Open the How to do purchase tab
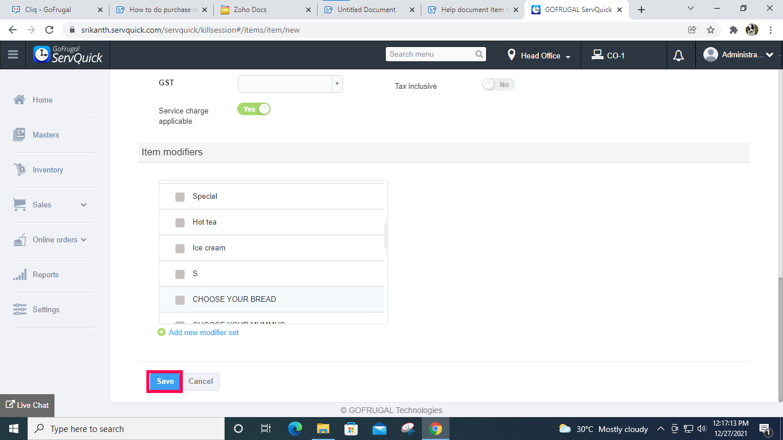The width and height of the screenshot is (783, 440). (x=162, y=10)
